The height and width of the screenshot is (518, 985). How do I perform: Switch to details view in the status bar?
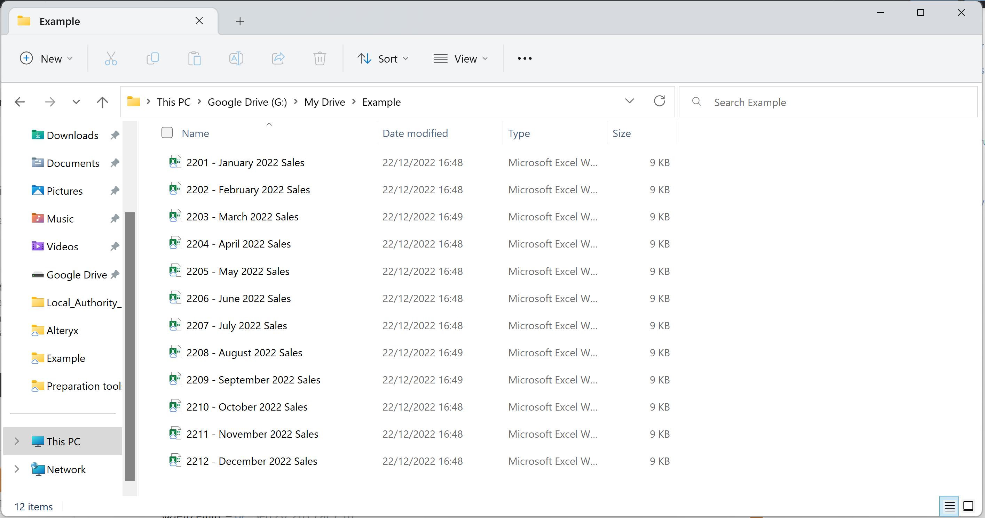coord(949,506)
